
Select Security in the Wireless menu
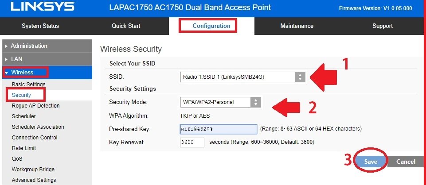pos(21,95)
